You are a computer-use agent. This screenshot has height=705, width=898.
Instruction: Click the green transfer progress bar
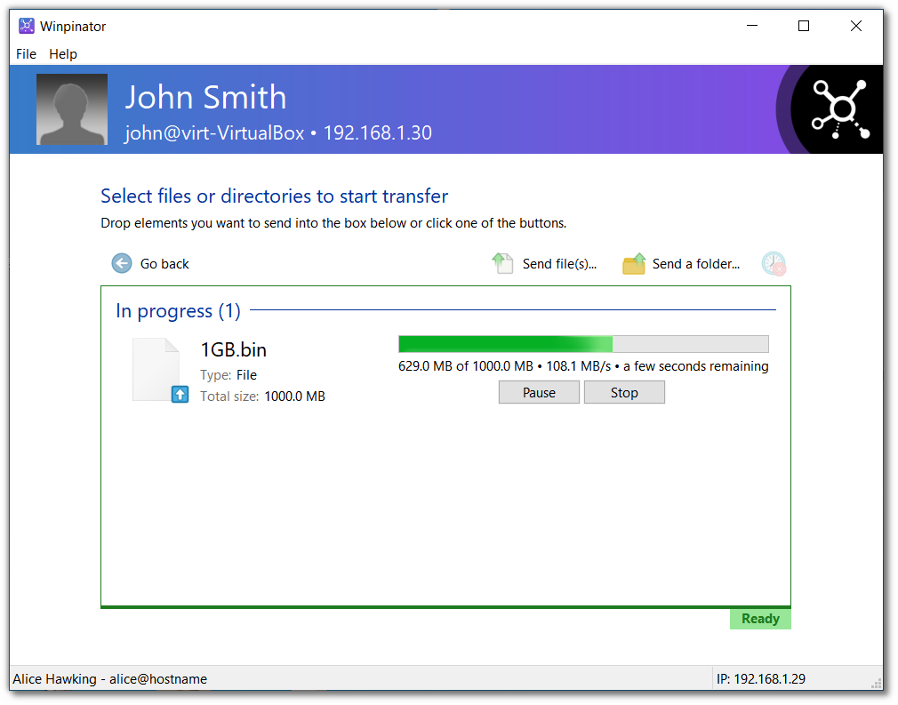[582, 345]
